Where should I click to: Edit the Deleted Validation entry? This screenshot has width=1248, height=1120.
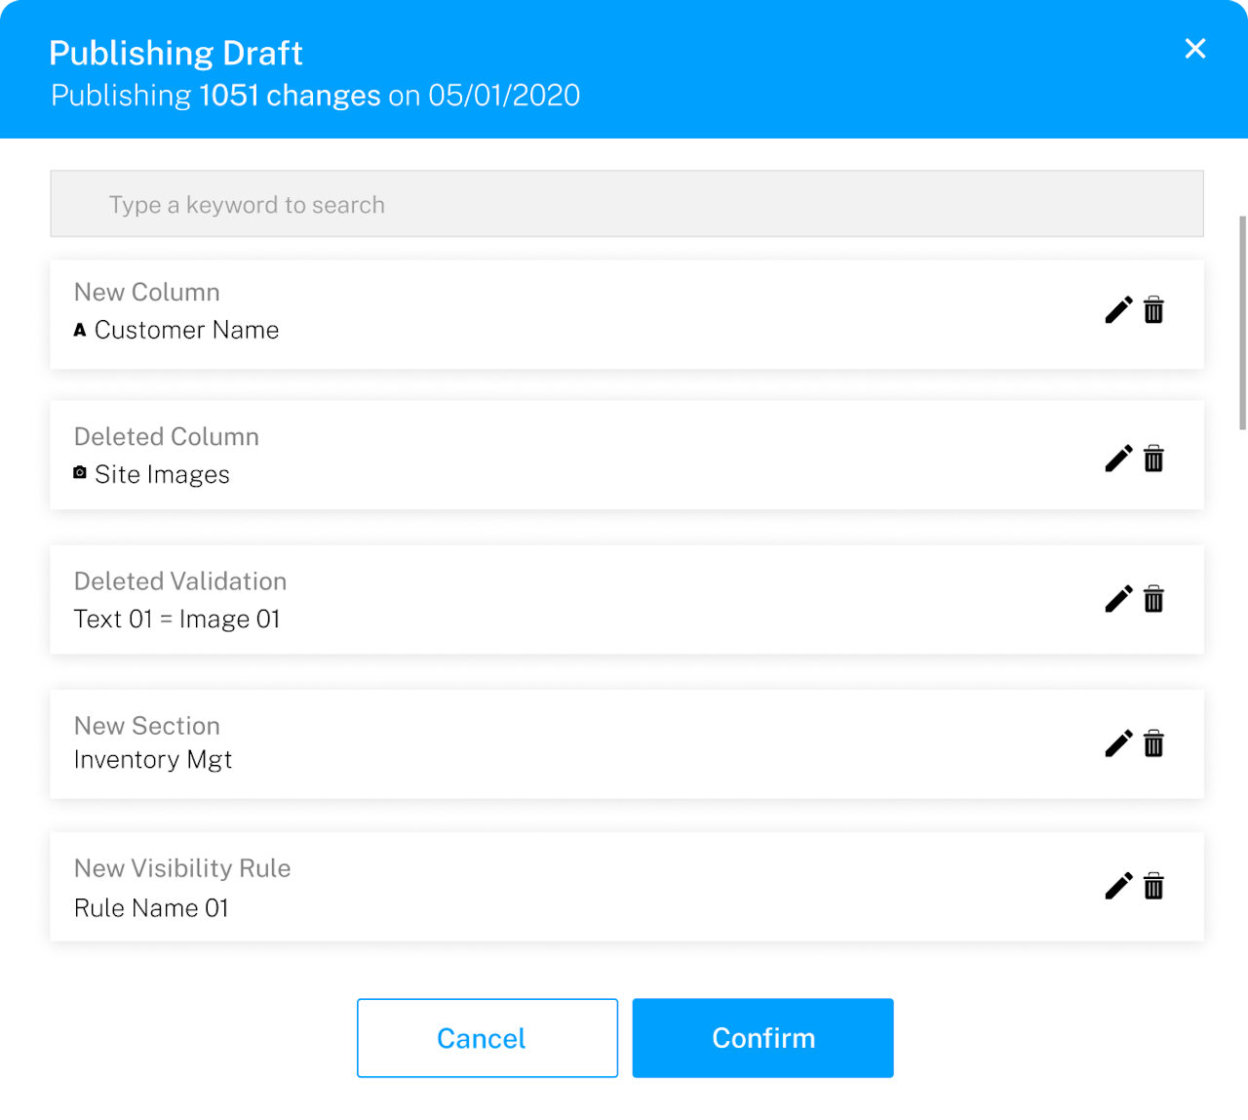[x=1118, y=599]
